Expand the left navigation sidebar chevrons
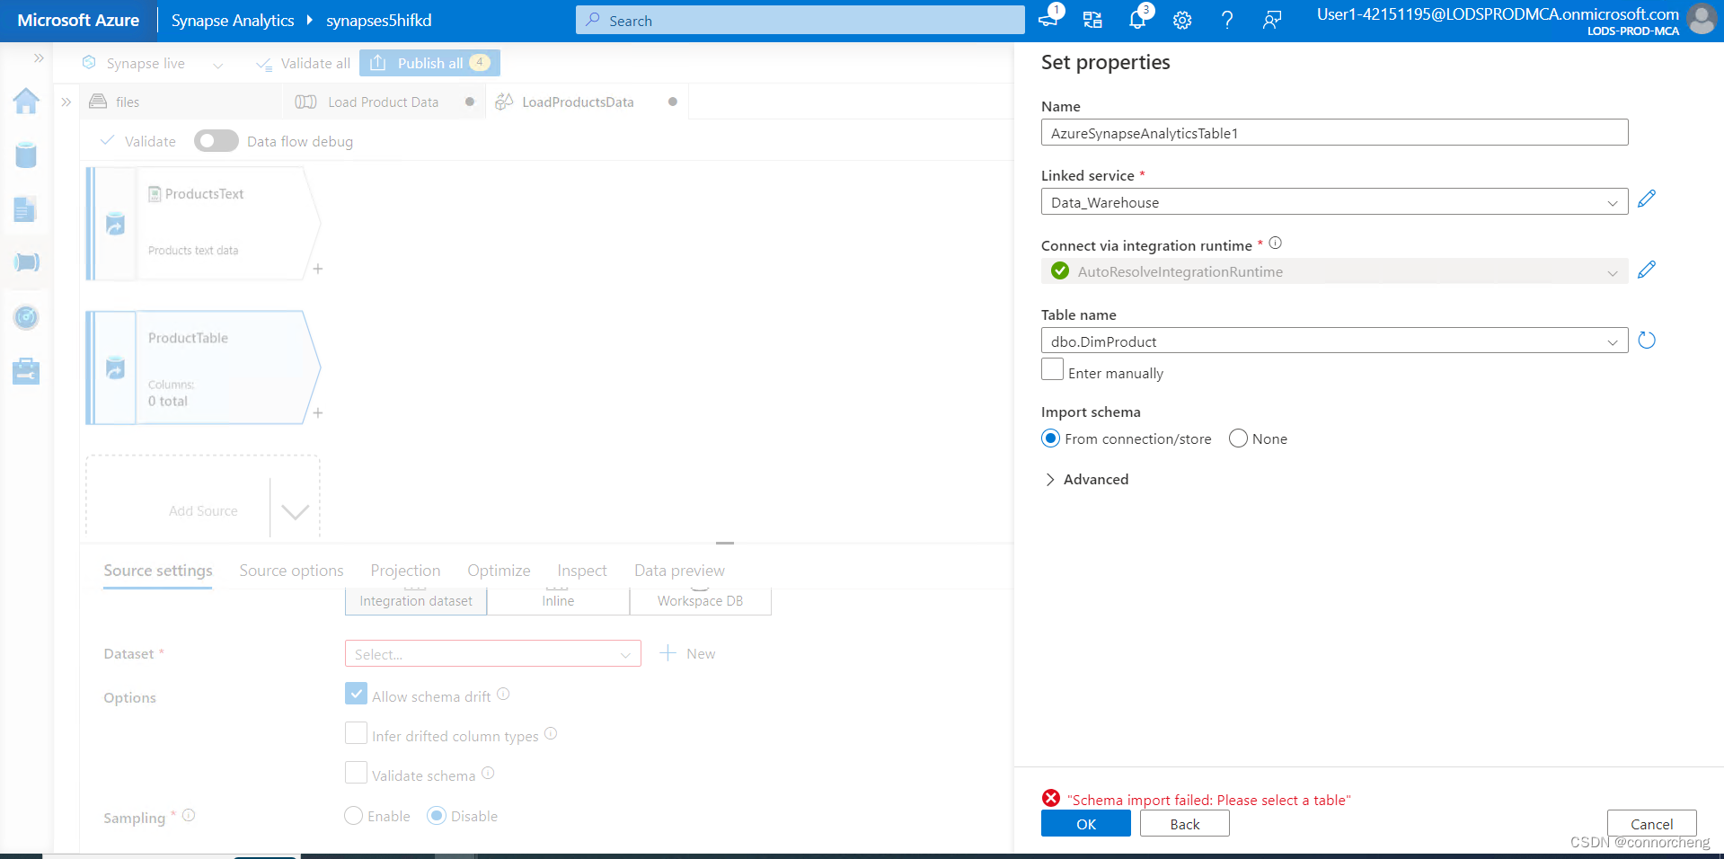Image resolution: width=1724 pixels, height=859 pixels. point(39,58)
